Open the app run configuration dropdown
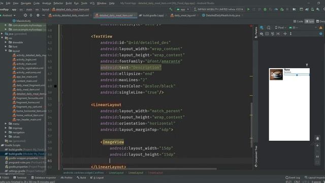 point(183,9)
